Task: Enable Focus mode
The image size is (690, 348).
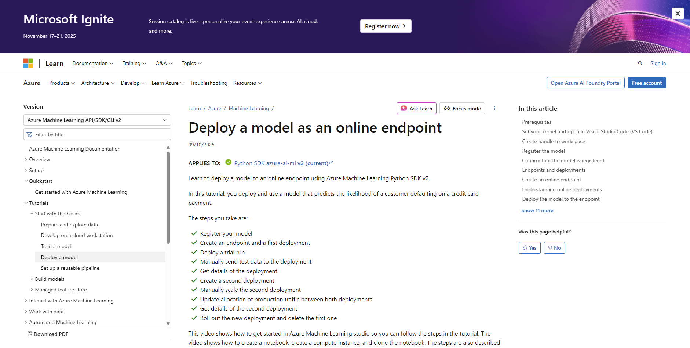Action: pos(462,109)
